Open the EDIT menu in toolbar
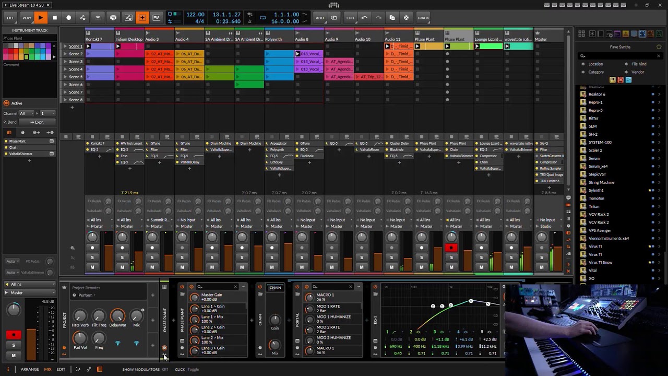This screenshot has width=668, height=376. (351, 18)
